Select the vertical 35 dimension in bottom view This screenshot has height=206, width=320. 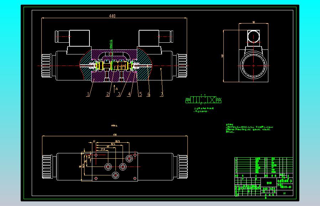(x=86, y=161)
